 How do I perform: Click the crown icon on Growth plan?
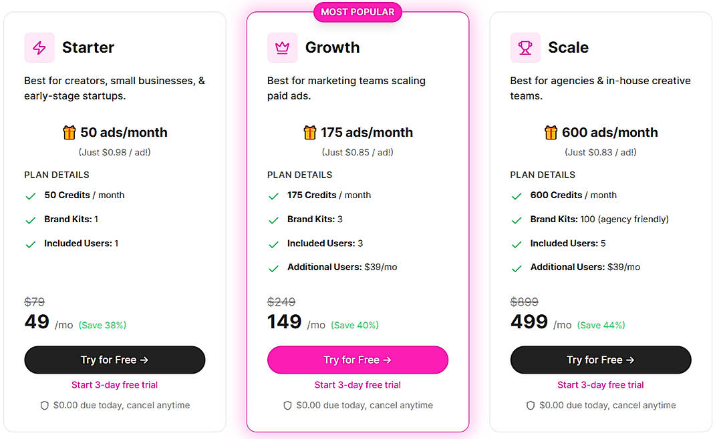(282, 47)
